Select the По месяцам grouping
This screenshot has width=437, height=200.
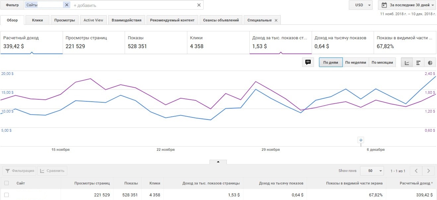382,62
